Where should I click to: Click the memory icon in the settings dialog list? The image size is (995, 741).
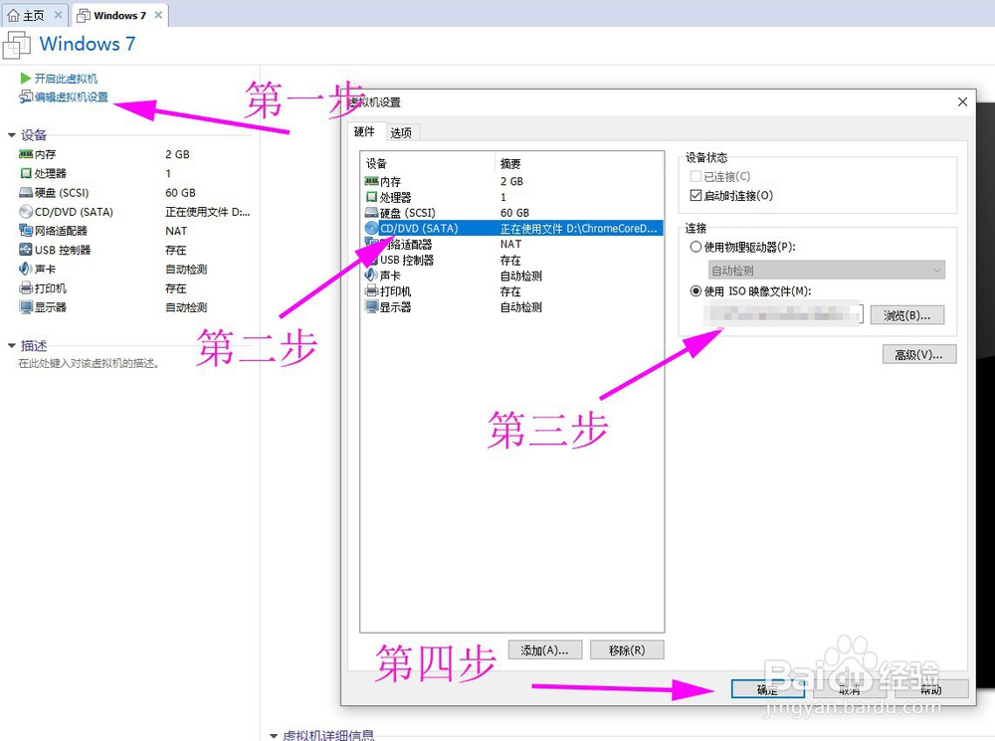coord(372,181)
